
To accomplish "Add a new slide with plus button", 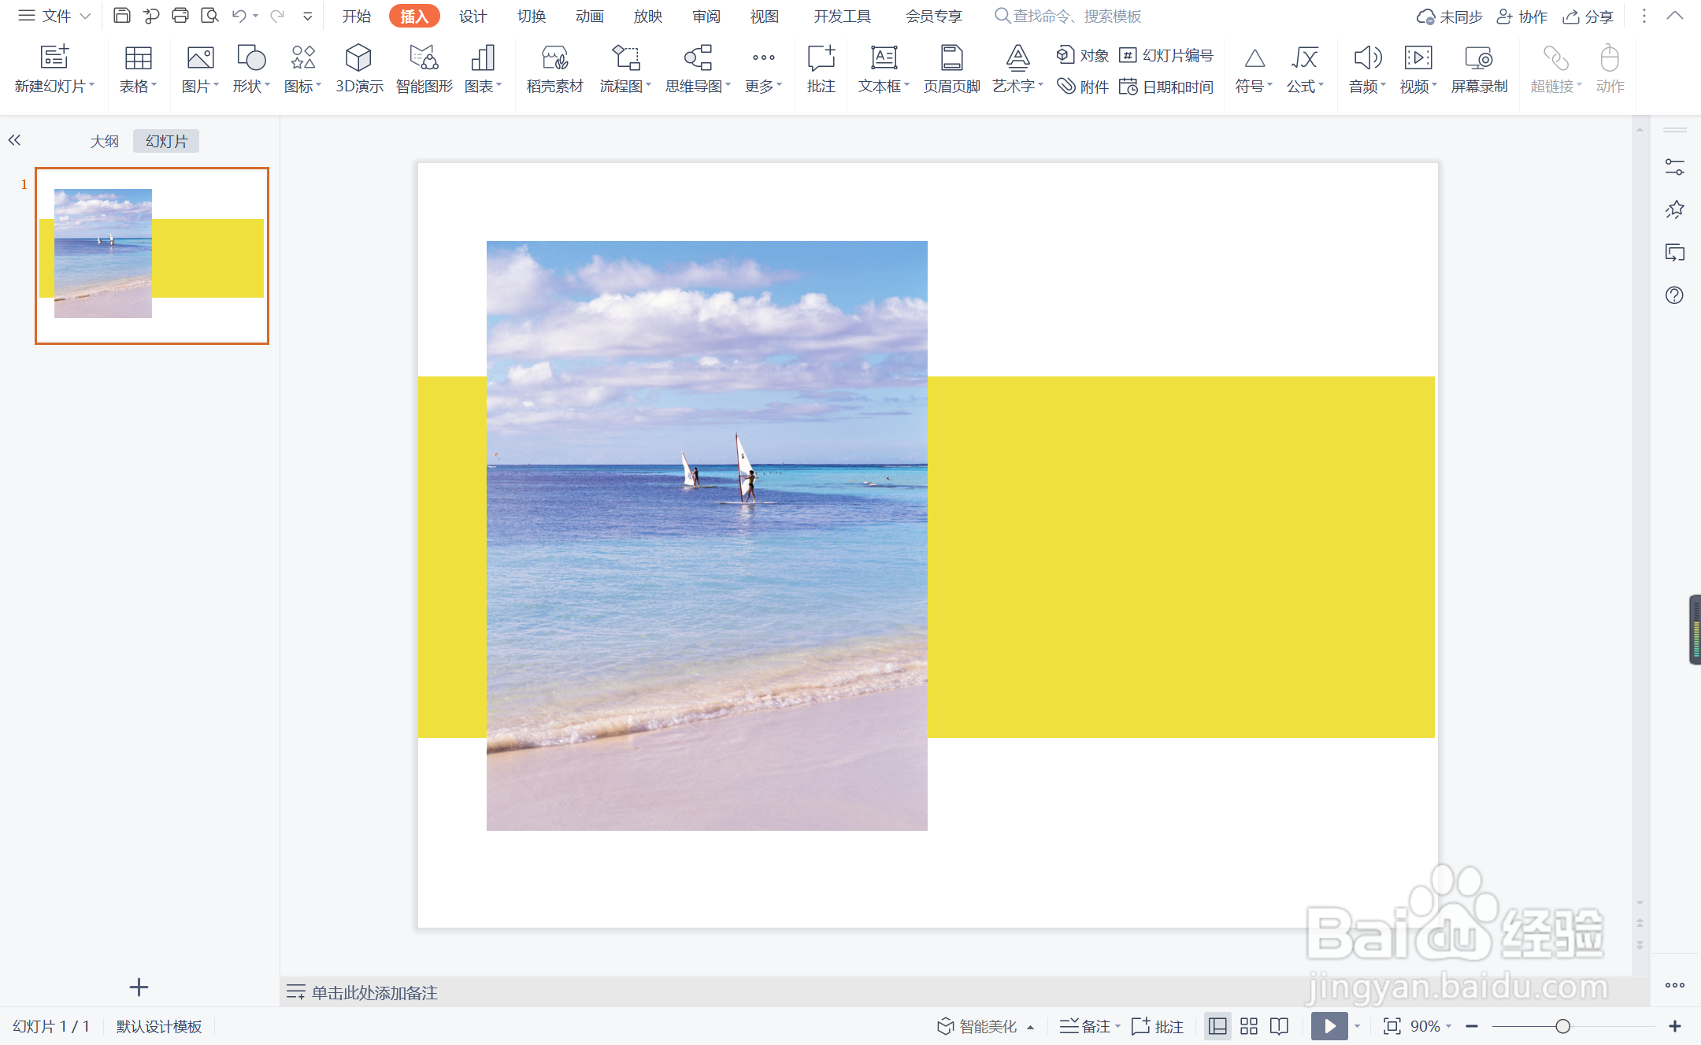I will tap(139, 987).
